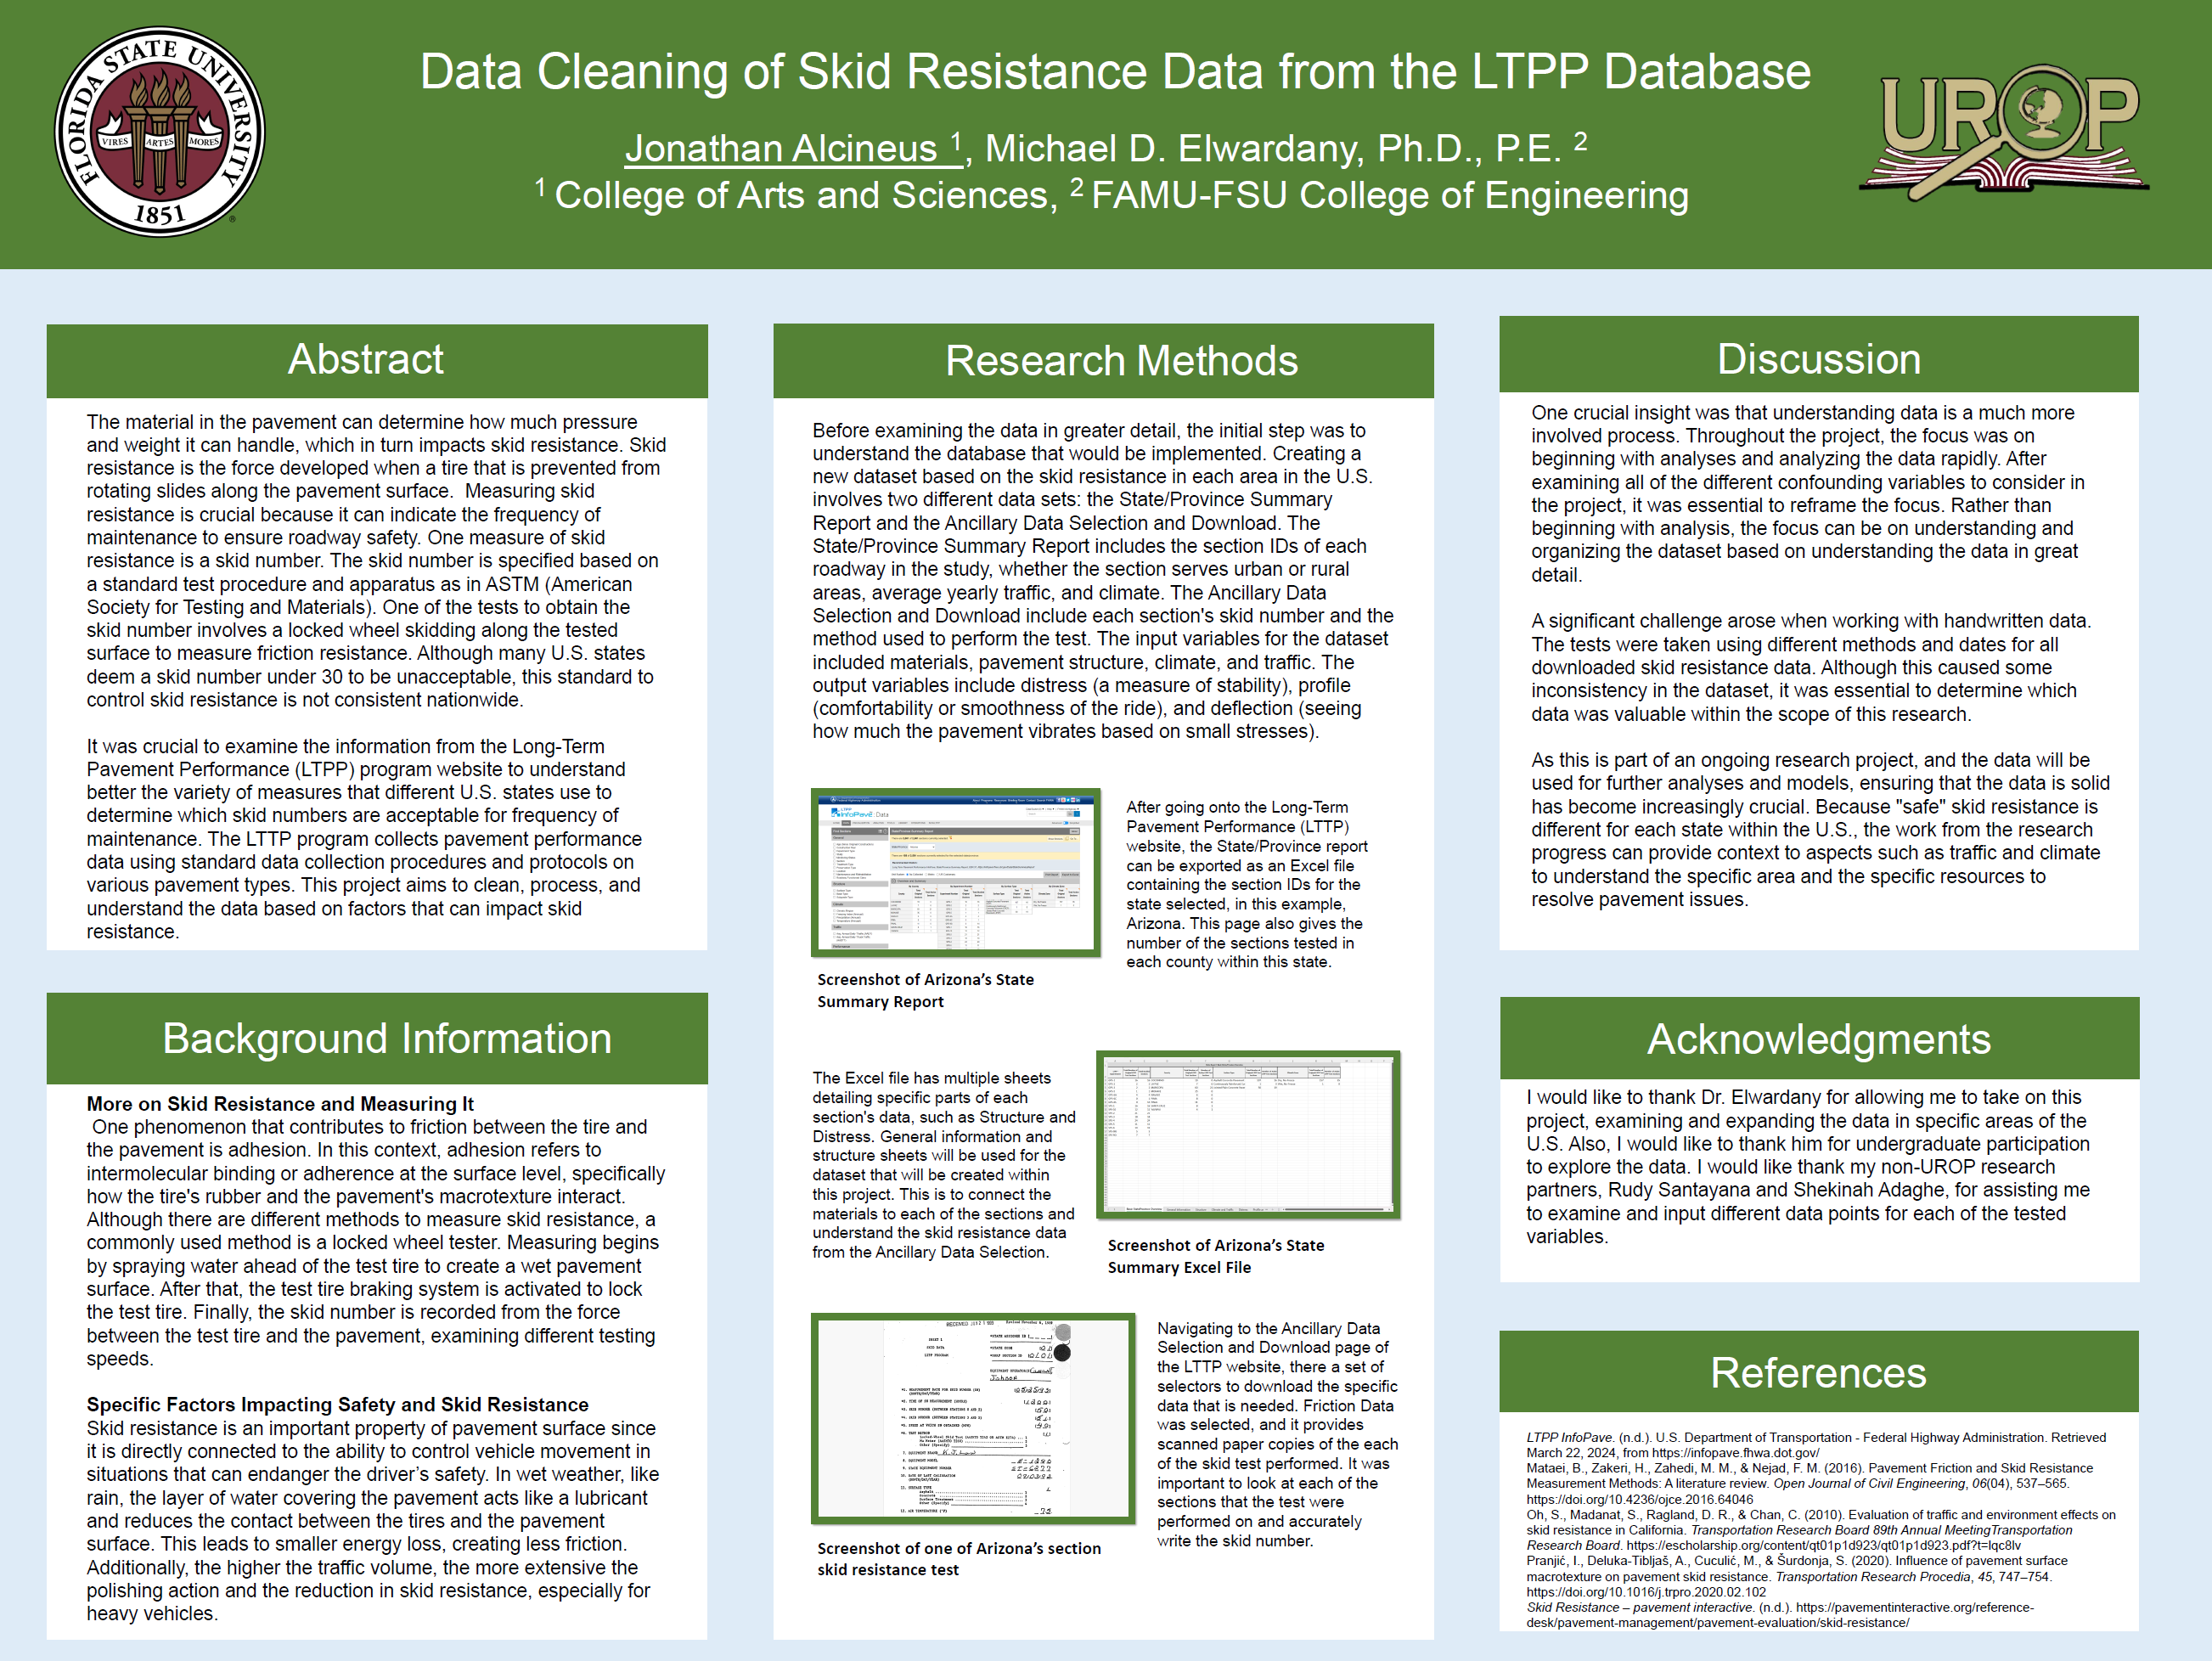Click the Florida State University seal logo
This screenshot has height=1661, width=2212.
(159, 132)
